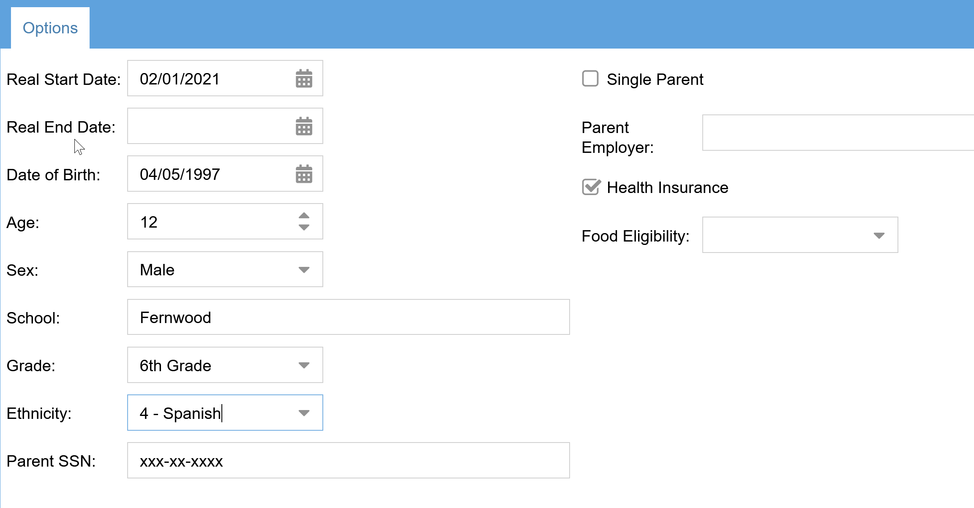Viewport: 974px width, 508px height.
Task: Decrease Age with the down arrow
Action: 304,228
